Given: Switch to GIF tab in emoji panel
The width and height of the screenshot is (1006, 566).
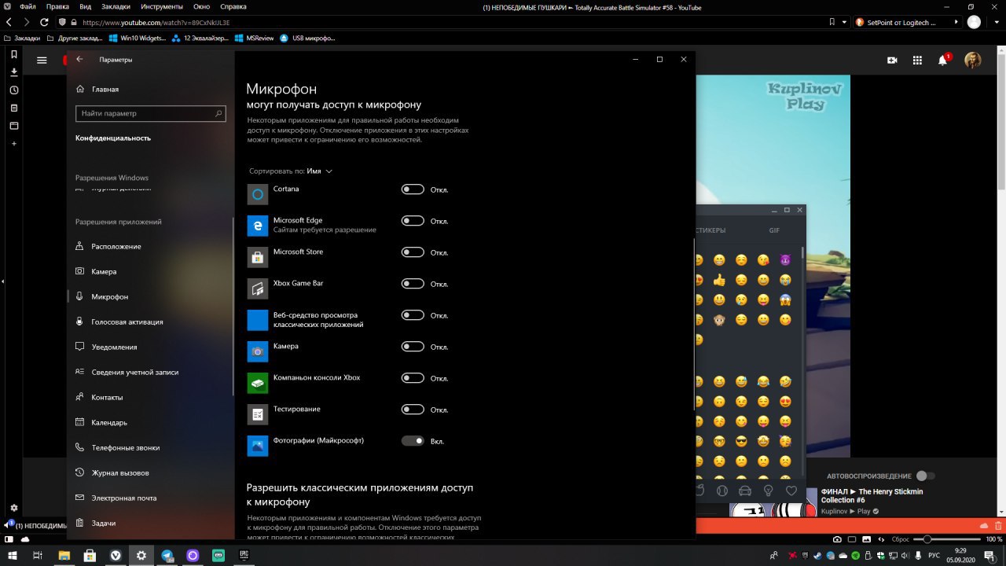Looking at the screenshot, I should (774, 230).
